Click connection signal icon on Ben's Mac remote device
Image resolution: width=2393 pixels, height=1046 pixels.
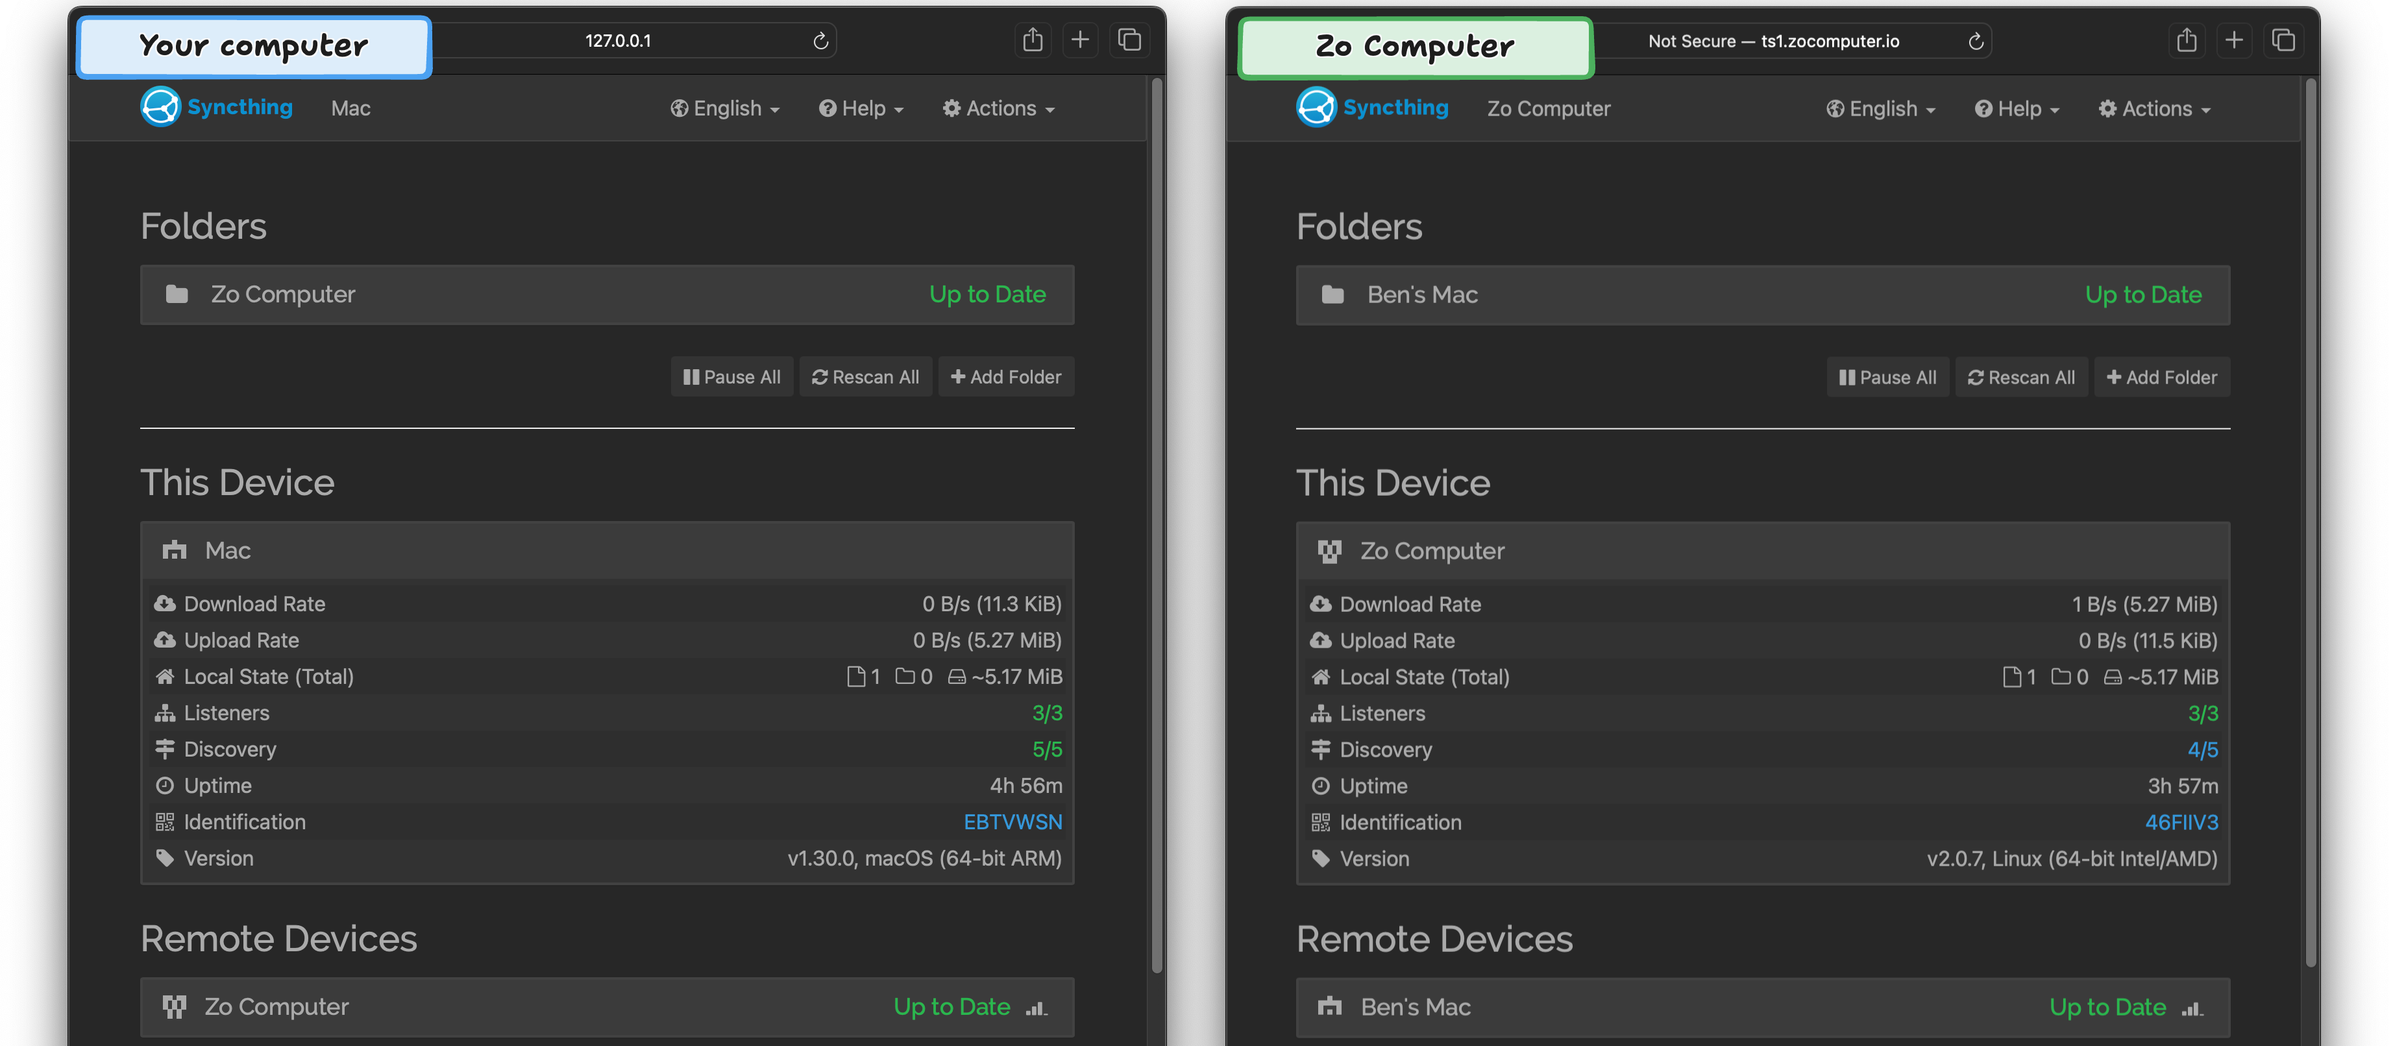(x=2191, y=1008)
